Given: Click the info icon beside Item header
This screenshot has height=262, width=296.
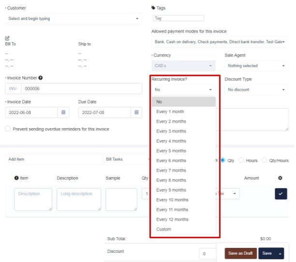Looking at the screenshot, I should tap(16, 178).
